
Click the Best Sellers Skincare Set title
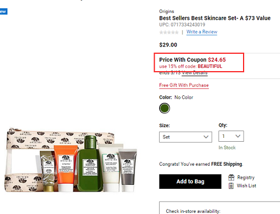click(x=214, y=18)
